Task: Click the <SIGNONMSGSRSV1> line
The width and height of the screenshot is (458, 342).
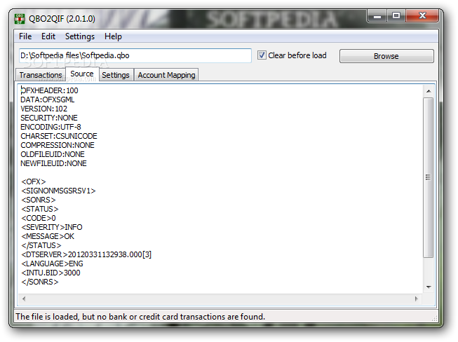Action: pos(58,191)
